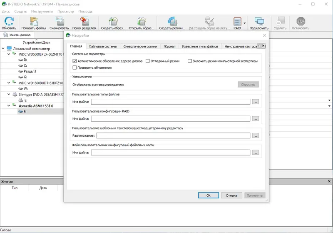Collapse the Локальный компьютер tree node

3,48
